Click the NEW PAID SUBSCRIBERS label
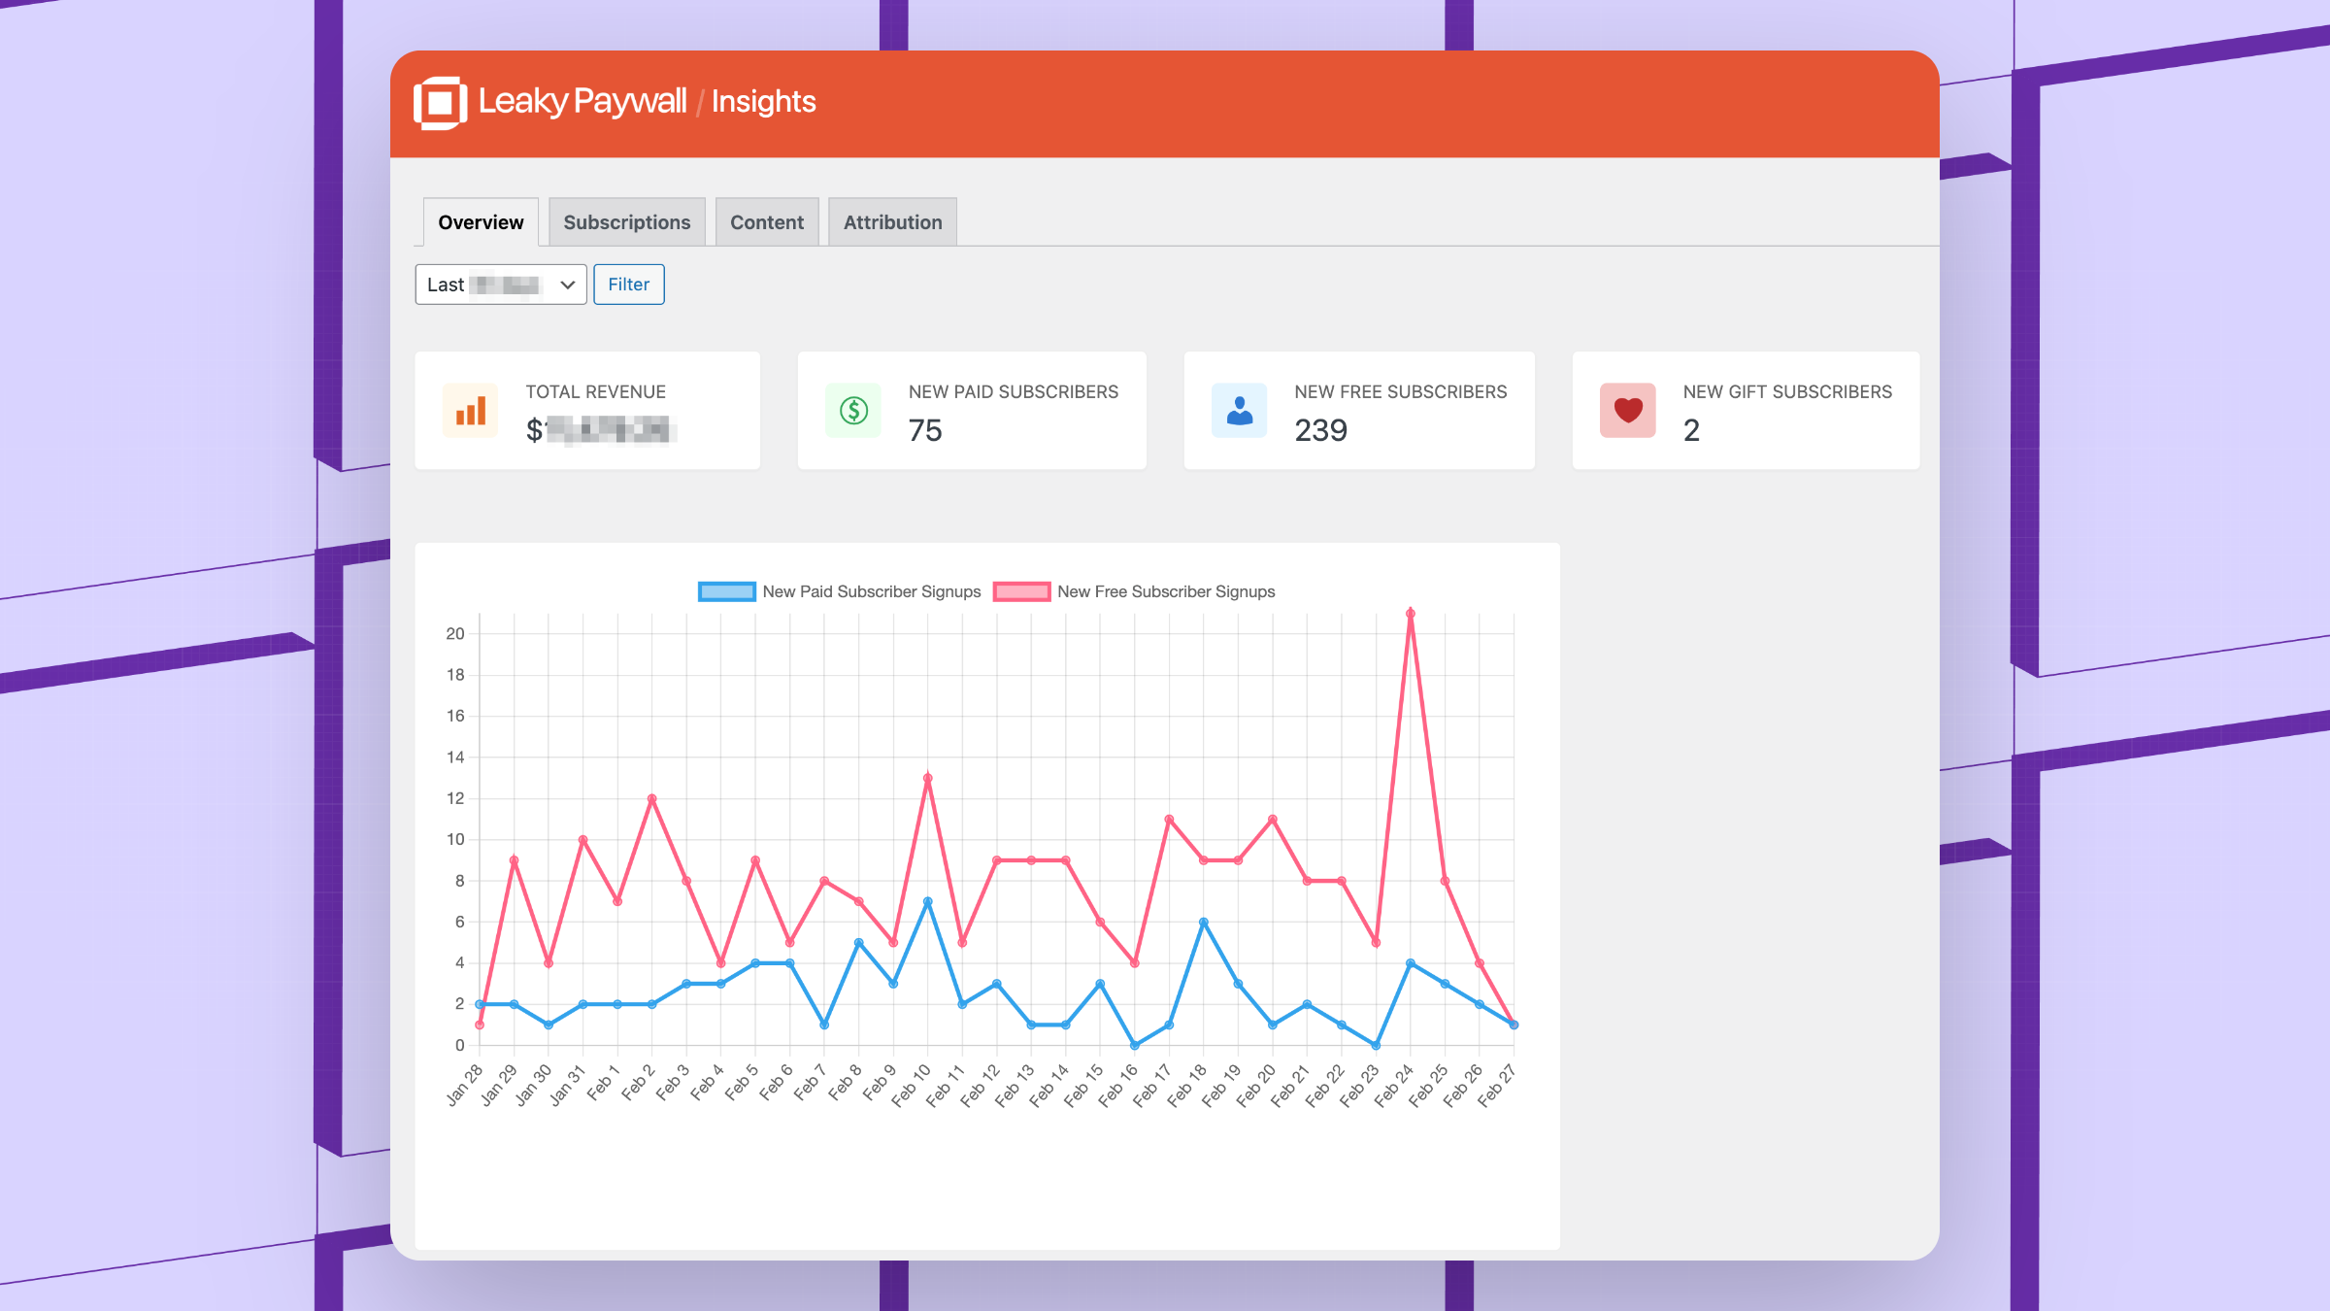The width and height of the screenshot is (2330, 1311). click(x=1014, y=391)
